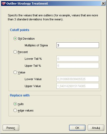Click the Lower Tail % field
Screen dimensions: 107x134
(78, 59)
